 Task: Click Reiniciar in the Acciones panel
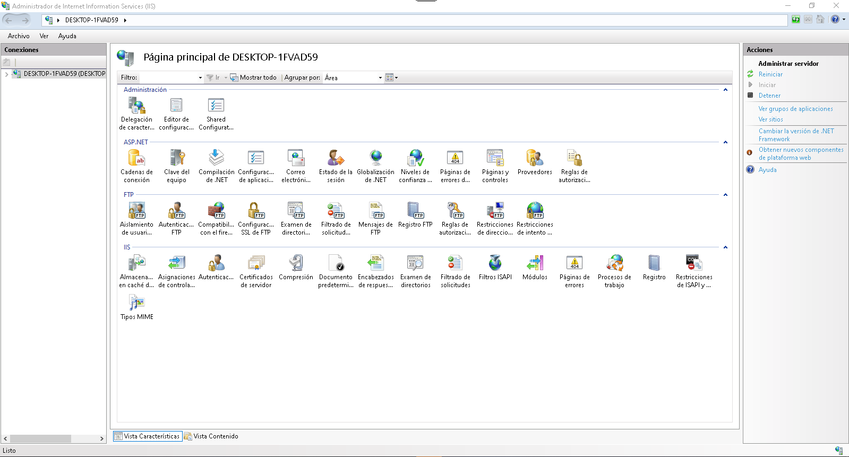[x=770, y=74]
